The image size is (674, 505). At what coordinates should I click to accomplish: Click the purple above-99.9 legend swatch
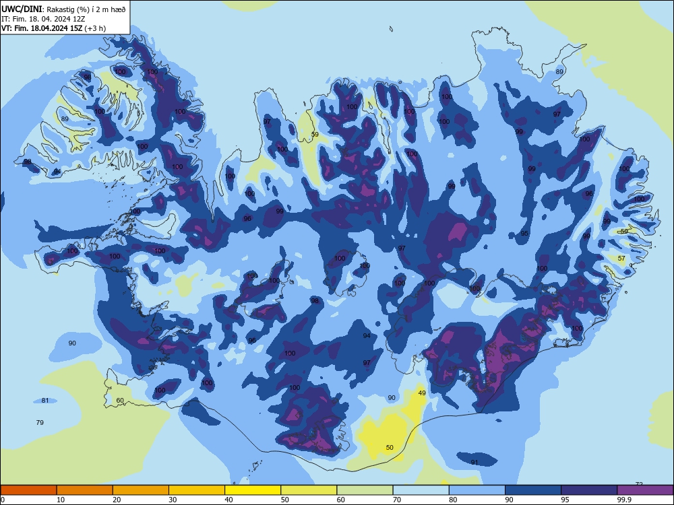[645, 490]
